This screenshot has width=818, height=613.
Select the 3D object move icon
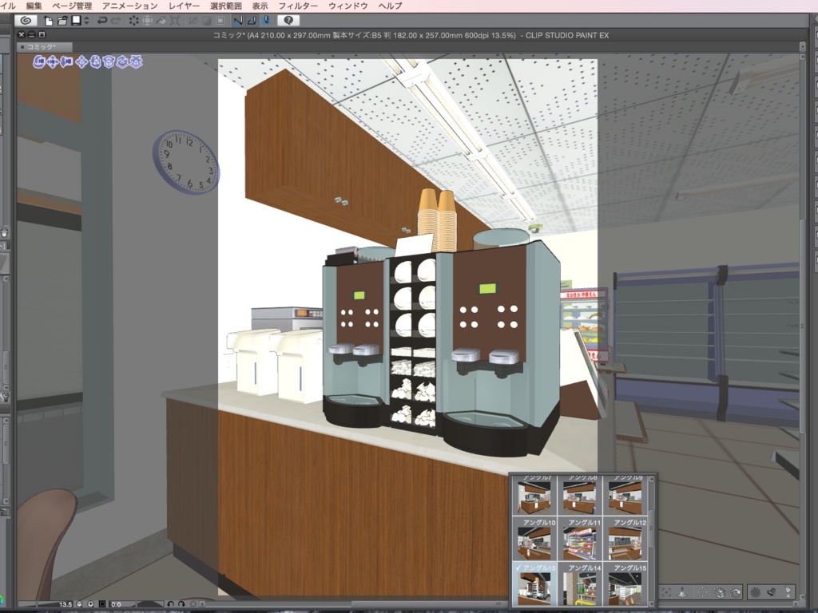tap(82, 61)
